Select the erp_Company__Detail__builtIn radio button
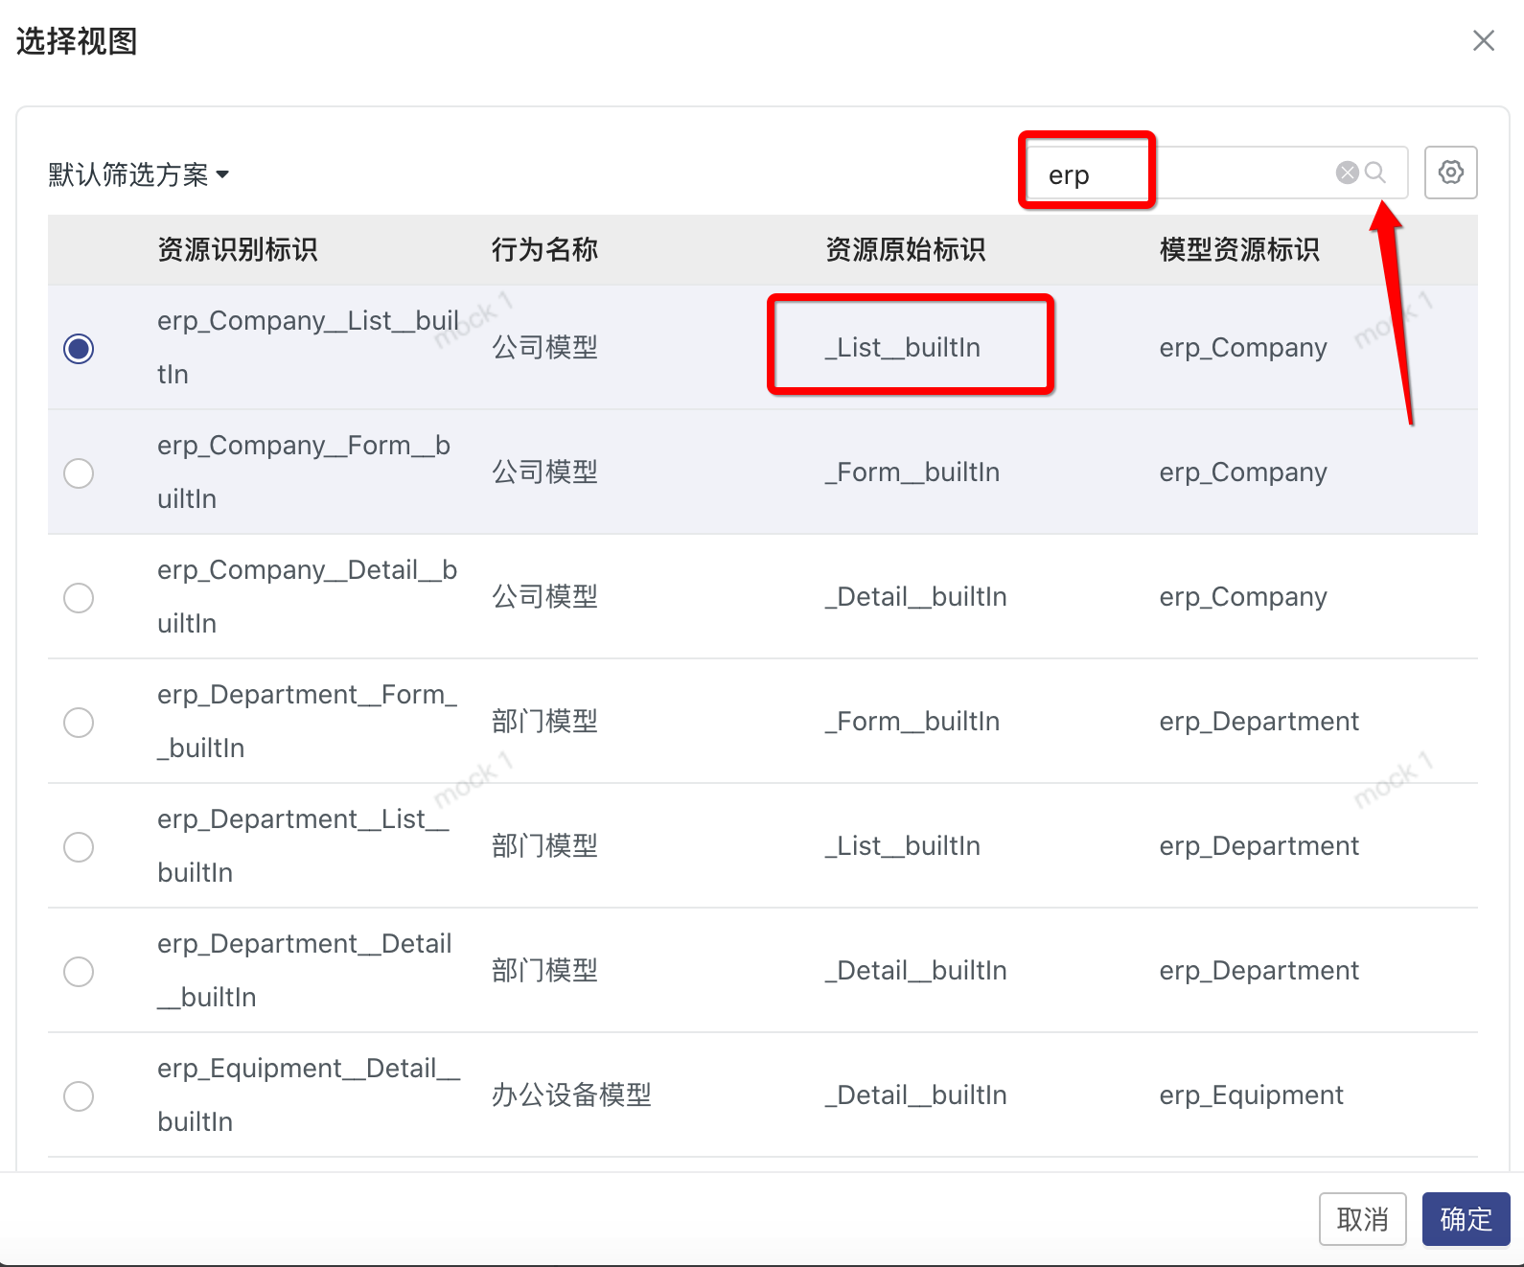1524x1267 pixels. [x=79, y=597]
